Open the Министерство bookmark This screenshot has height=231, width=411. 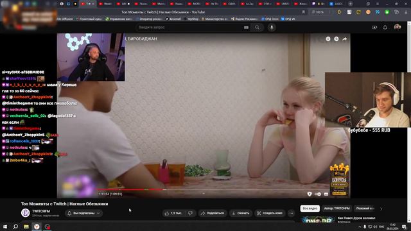tap(214, 19)
